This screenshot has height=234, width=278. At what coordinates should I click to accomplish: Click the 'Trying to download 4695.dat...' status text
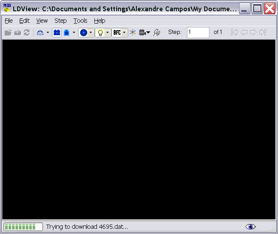click(87, 227)
